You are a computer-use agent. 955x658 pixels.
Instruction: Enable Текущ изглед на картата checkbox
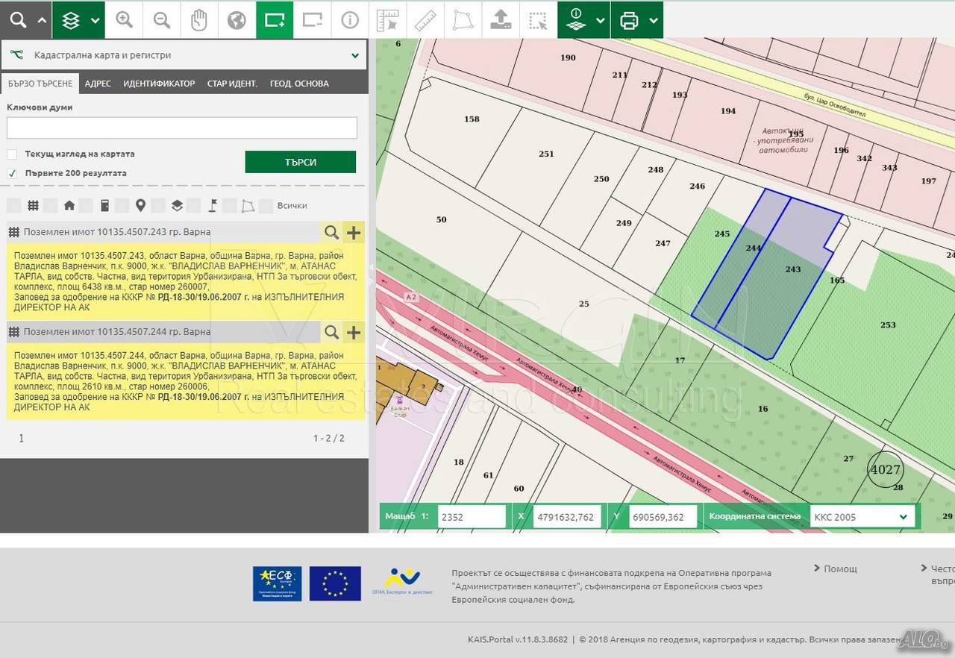tap(12, 154)
